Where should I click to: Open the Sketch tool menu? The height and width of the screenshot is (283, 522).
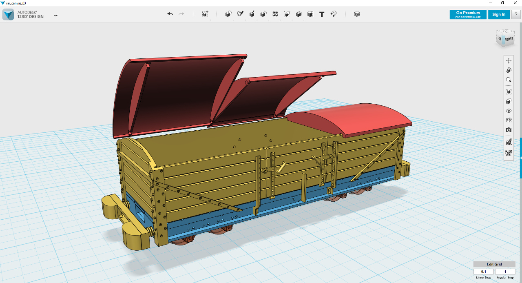tap(240, 14)
